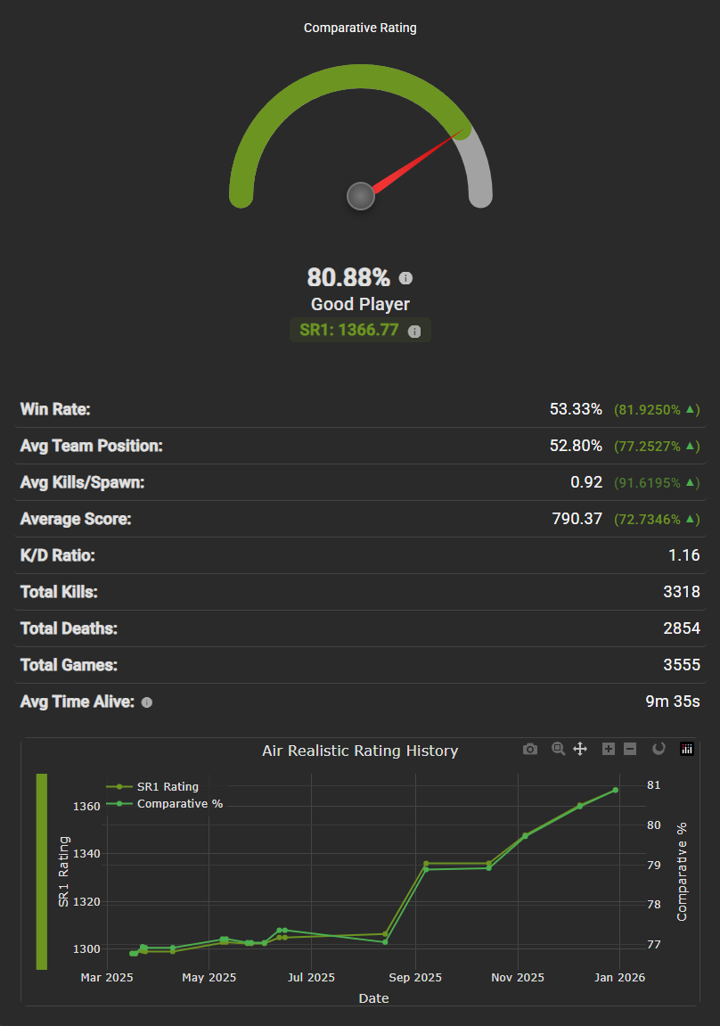
Task: Click the camera icon to download the plot
Action: 530,749
